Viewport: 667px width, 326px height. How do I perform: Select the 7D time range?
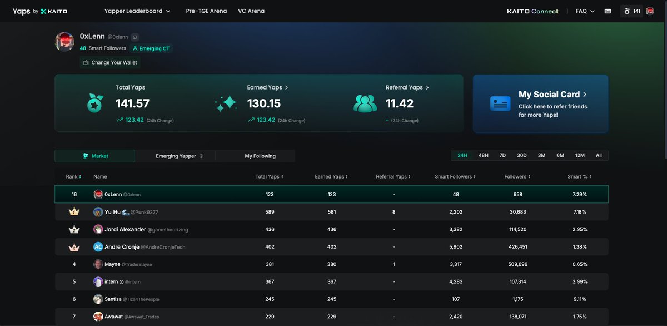[x=502, y=156]
